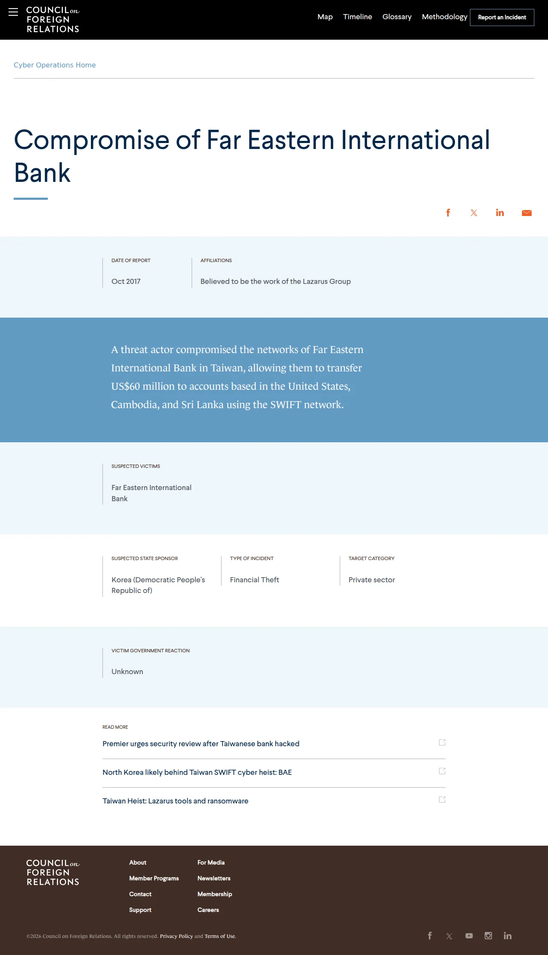Click the 'Type of Incident' label

(252, 558)
